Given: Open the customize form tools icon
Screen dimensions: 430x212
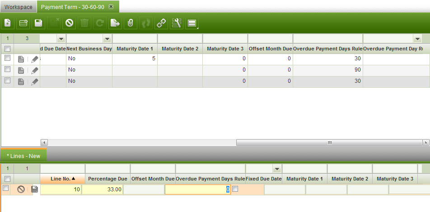Looking at the screenshot, I should point(177,23).
